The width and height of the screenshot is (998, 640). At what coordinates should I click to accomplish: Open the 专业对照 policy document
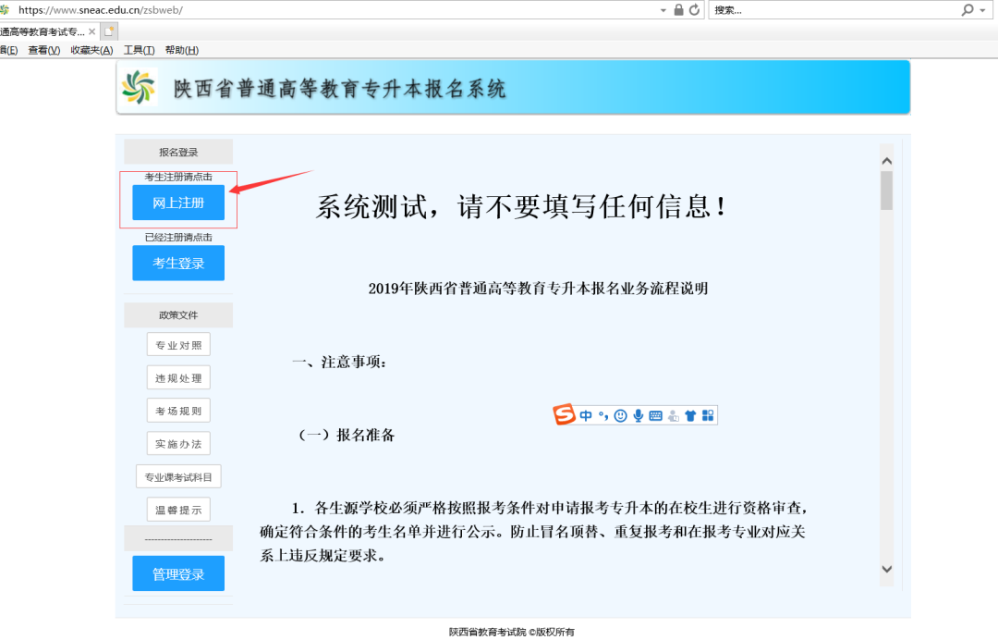(x=178, y=345)
